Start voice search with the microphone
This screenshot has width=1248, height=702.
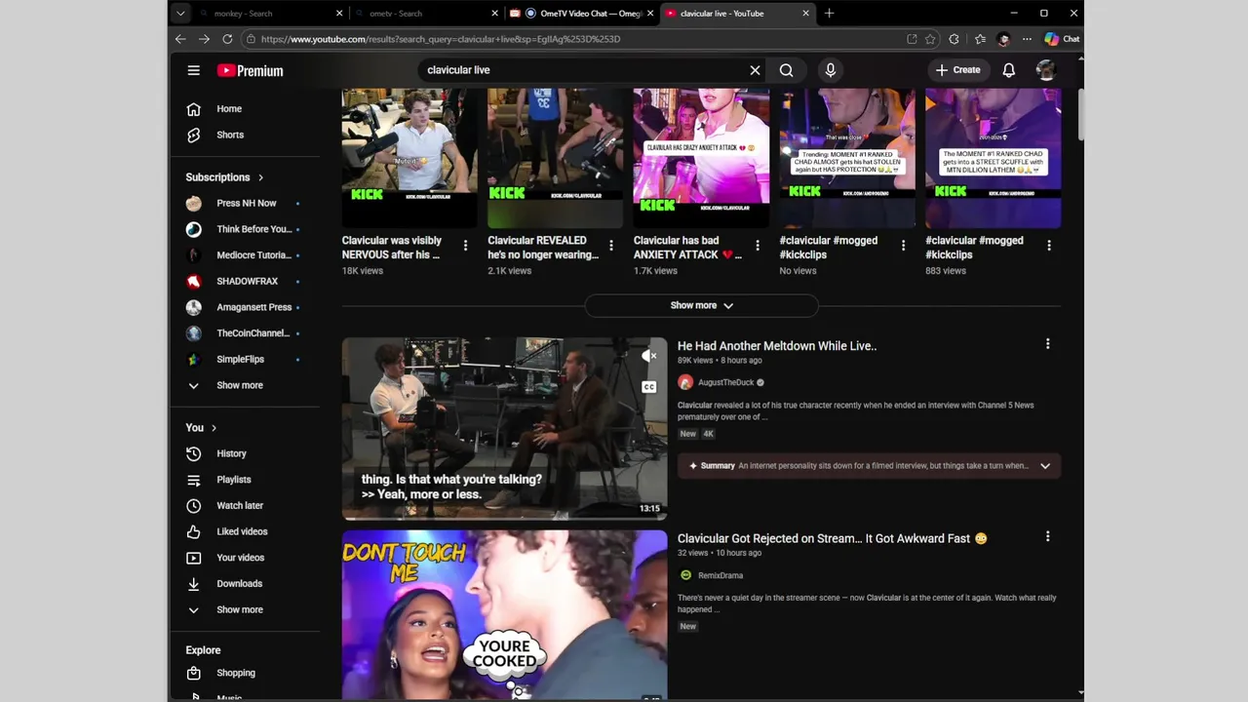pos(831,70)
